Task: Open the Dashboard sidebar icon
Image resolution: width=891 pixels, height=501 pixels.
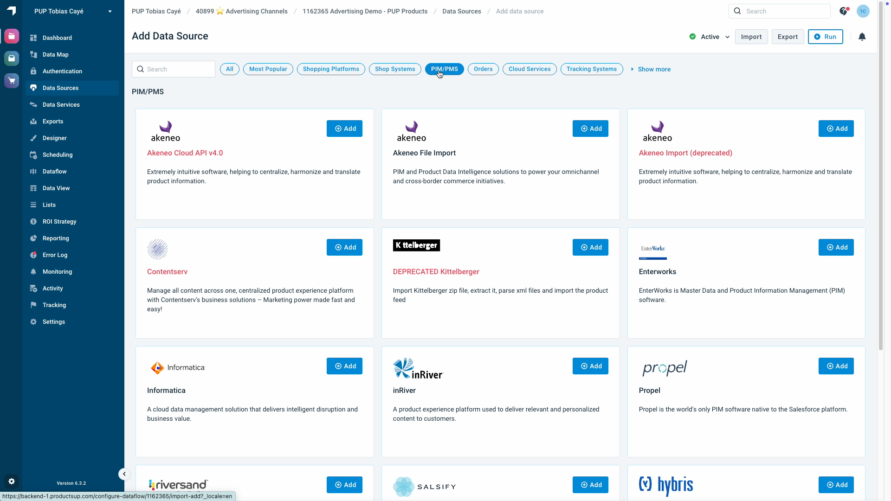Action: tap(33, 38)
